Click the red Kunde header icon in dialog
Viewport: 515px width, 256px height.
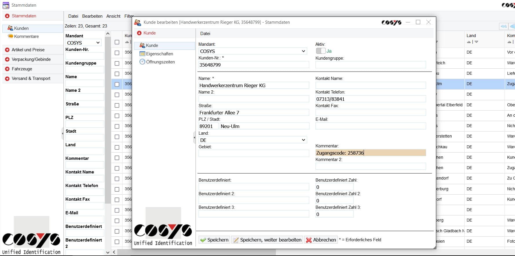[x=139, y=33]
